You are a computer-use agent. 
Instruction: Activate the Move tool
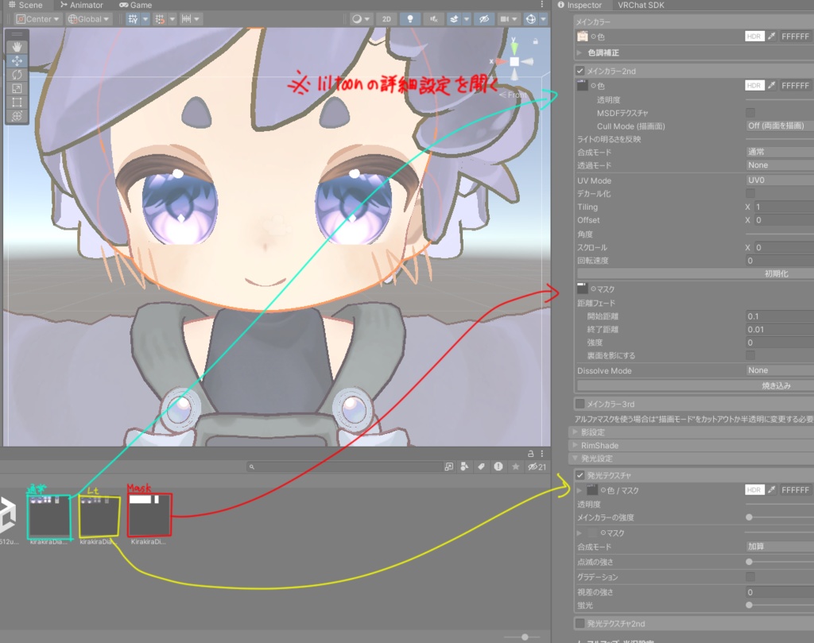click(x=17, y=61)
